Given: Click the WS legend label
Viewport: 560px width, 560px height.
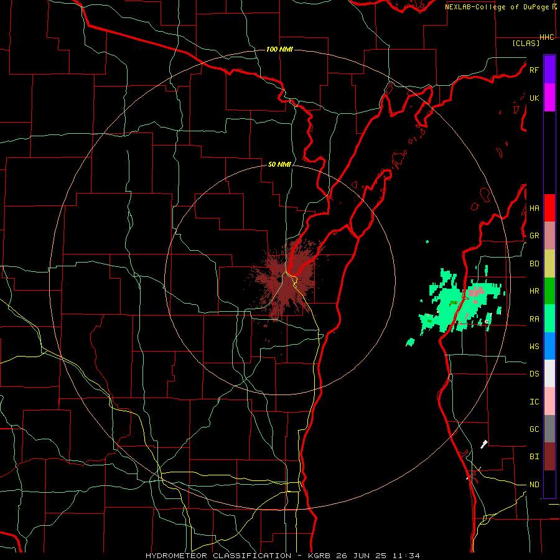Looking at the screenshot, I should 534,346.
